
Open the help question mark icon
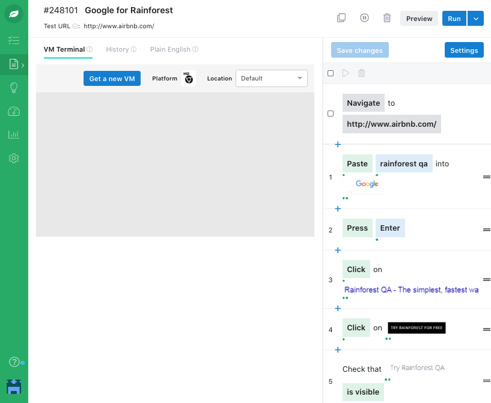(14, 362)
